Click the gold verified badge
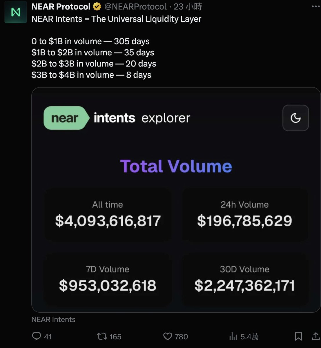321x348 pixels. click(x=97, y=6)
